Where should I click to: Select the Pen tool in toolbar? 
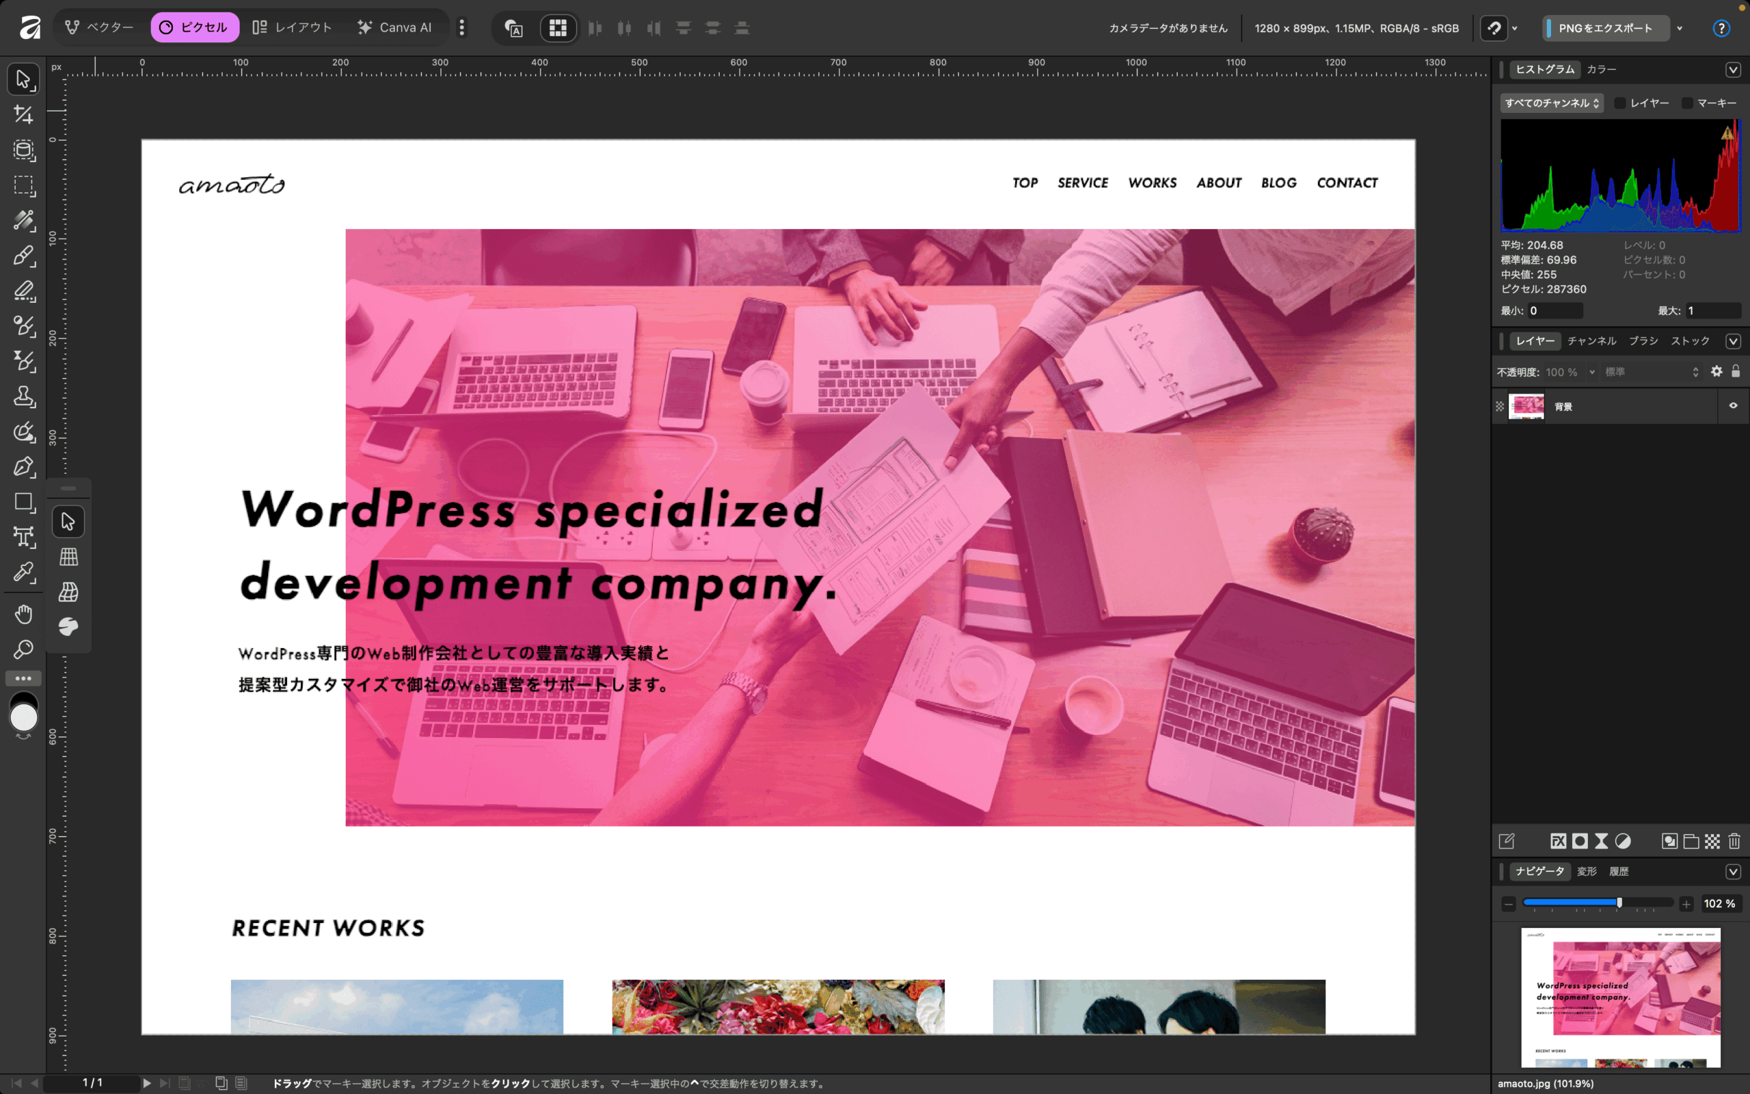[23, 467]
